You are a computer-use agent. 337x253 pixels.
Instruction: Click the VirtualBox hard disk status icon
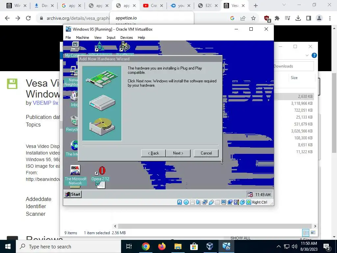point(180,202)
